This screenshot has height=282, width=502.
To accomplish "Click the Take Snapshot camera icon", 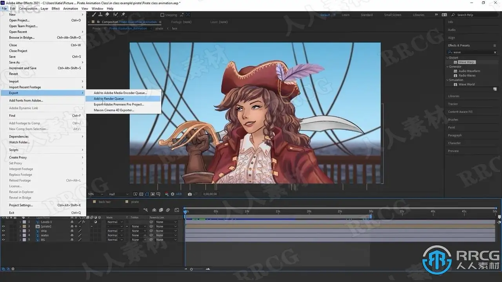I will [190, 194].
